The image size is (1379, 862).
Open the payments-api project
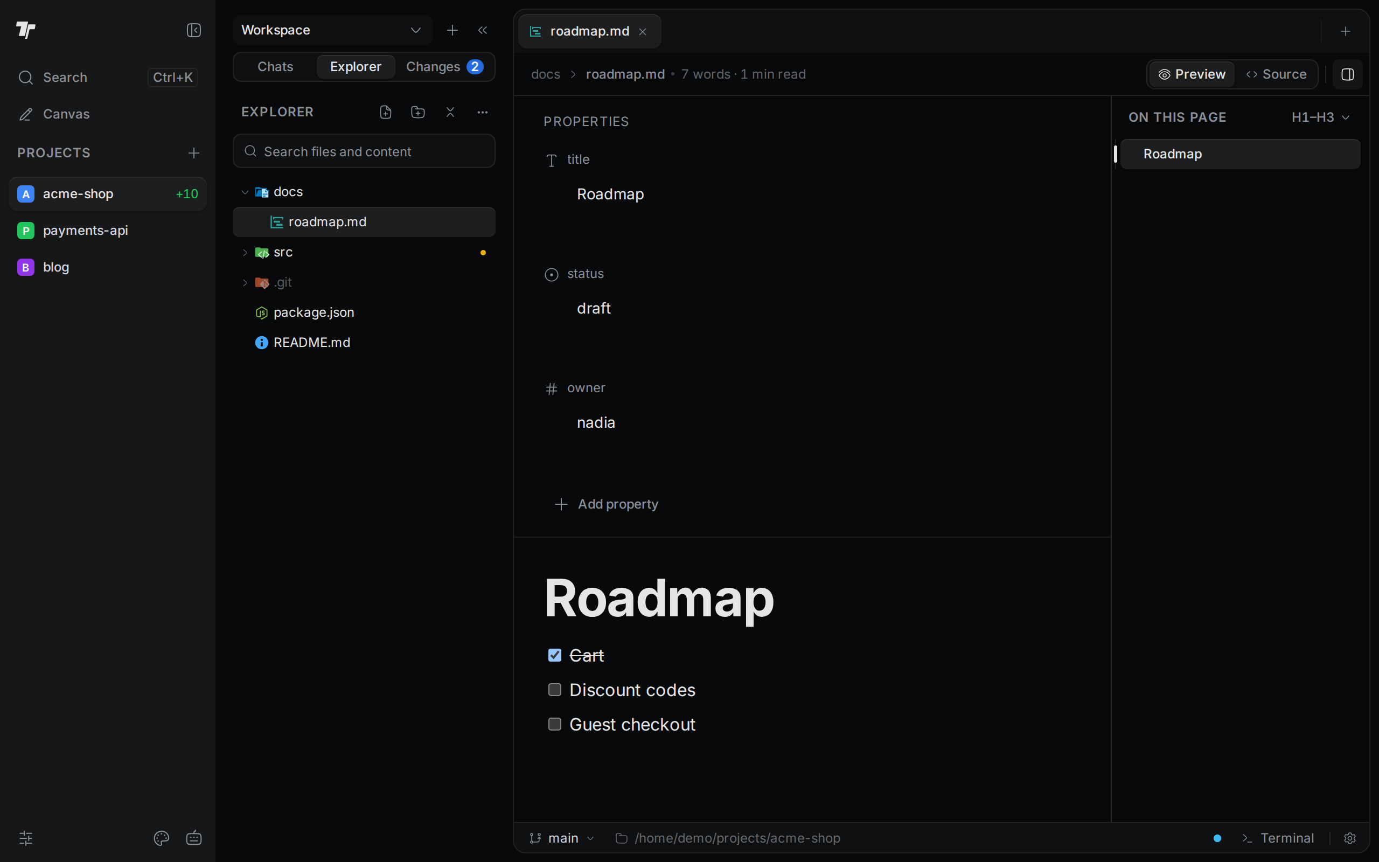[x=108, y=231]
